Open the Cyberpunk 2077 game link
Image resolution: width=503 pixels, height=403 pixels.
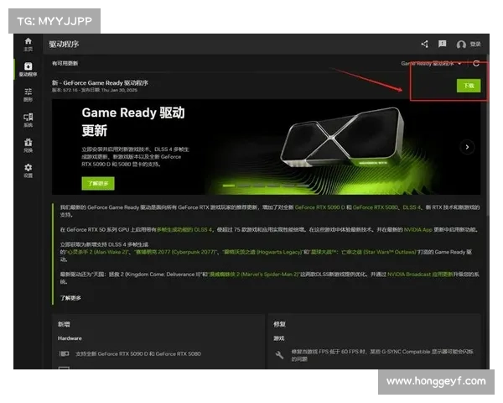[175, 252]
